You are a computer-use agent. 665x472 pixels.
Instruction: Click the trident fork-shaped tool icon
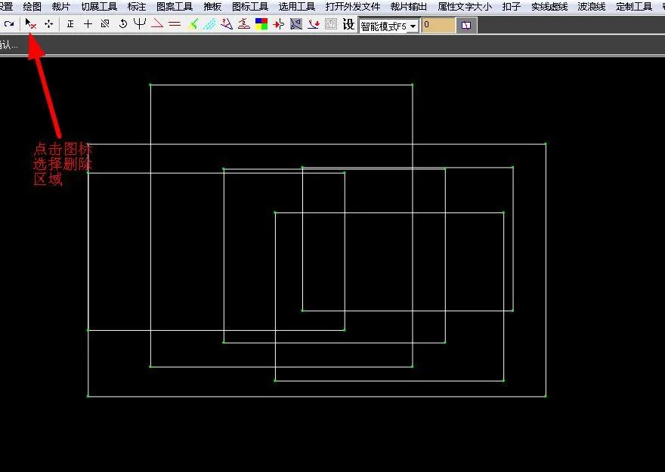[x=140, y=23]
